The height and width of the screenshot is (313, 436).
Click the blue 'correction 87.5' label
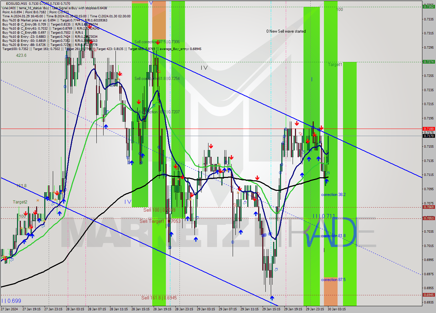pos(333,280)
